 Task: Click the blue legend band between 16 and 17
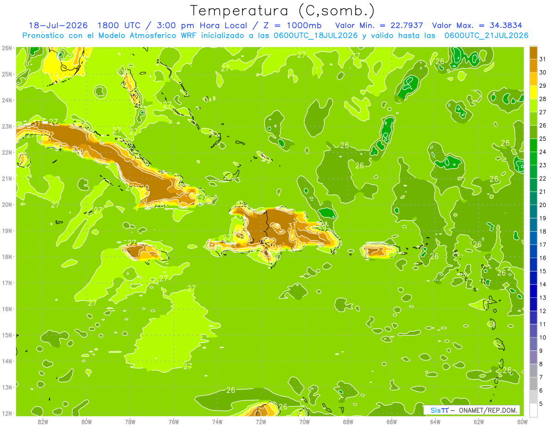coord(533,251)
